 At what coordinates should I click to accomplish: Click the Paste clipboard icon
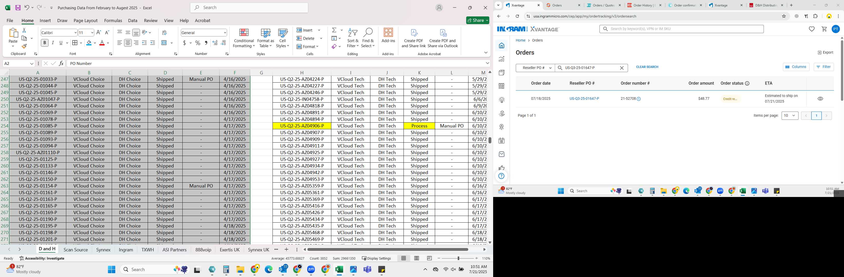coord(13,33)
